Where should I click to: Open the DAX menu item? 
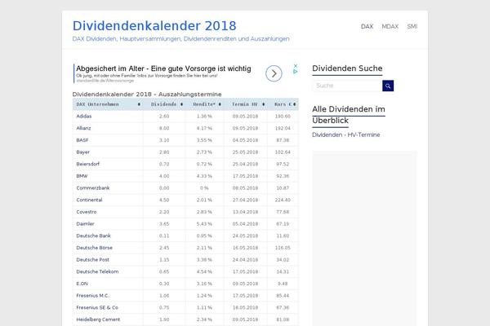[367, 27]
